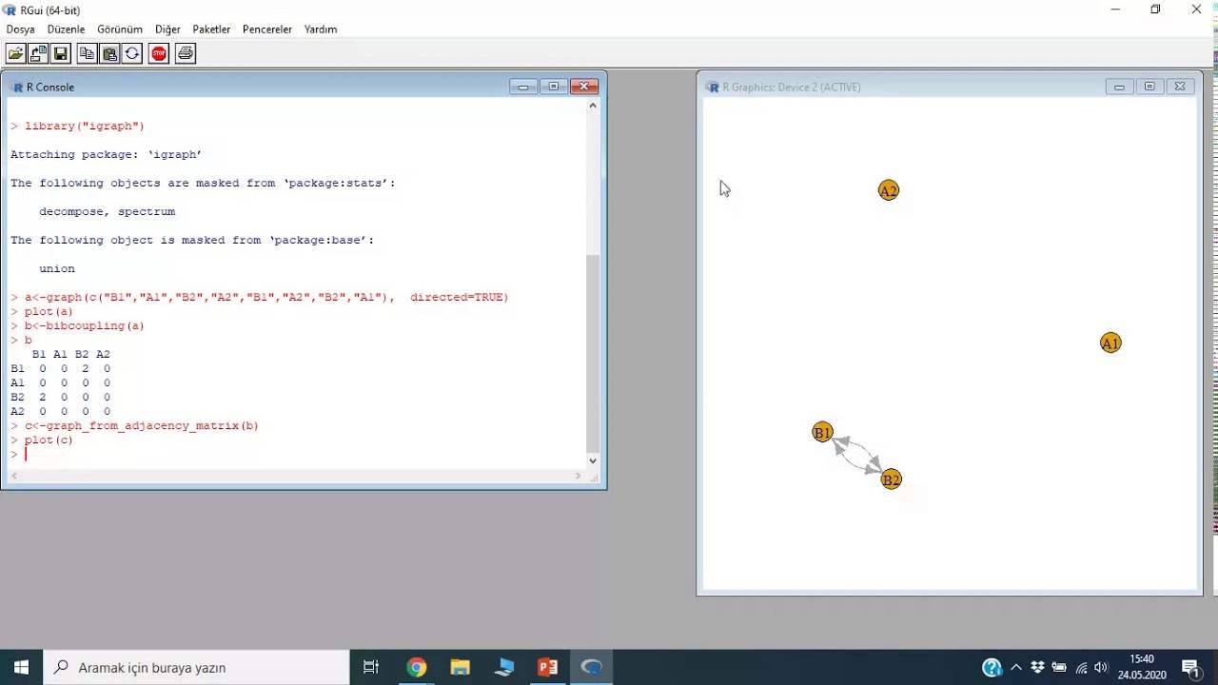Click the Print toolbar icon
The height and width of the screenshot is (685, 1218).
tap(186, 54)
